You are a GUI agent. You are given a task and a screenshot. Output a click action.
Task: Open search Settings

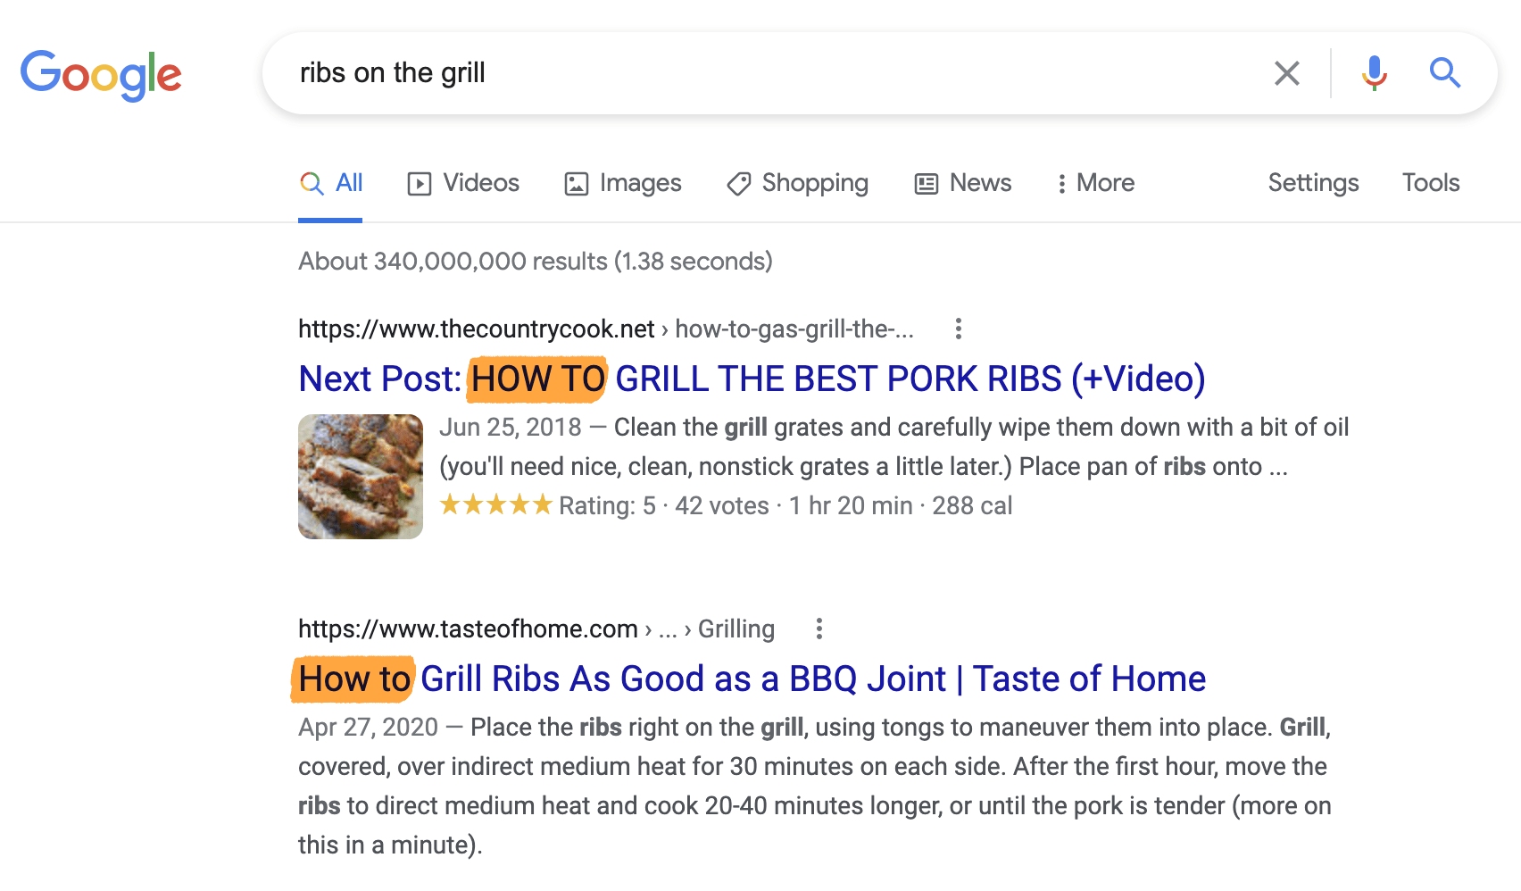click(x=1313, y=183)
